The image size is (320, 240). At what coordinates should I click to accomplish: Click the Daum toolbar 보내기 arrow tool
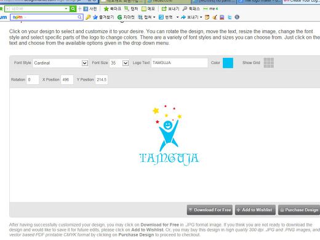190,17
